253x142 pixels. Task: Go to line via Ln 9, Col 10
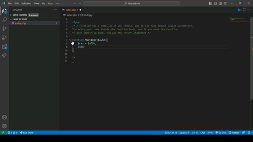click(x=171, y=133)
